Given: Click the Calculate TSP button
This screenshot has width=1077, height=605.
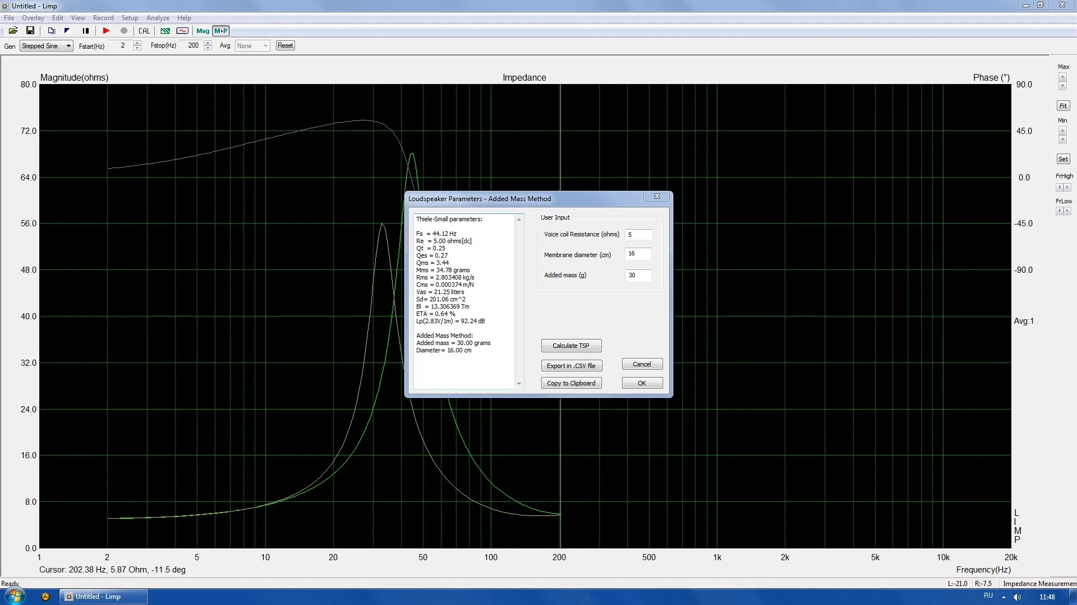Looking at the screenshot, I should pos(570,346).
